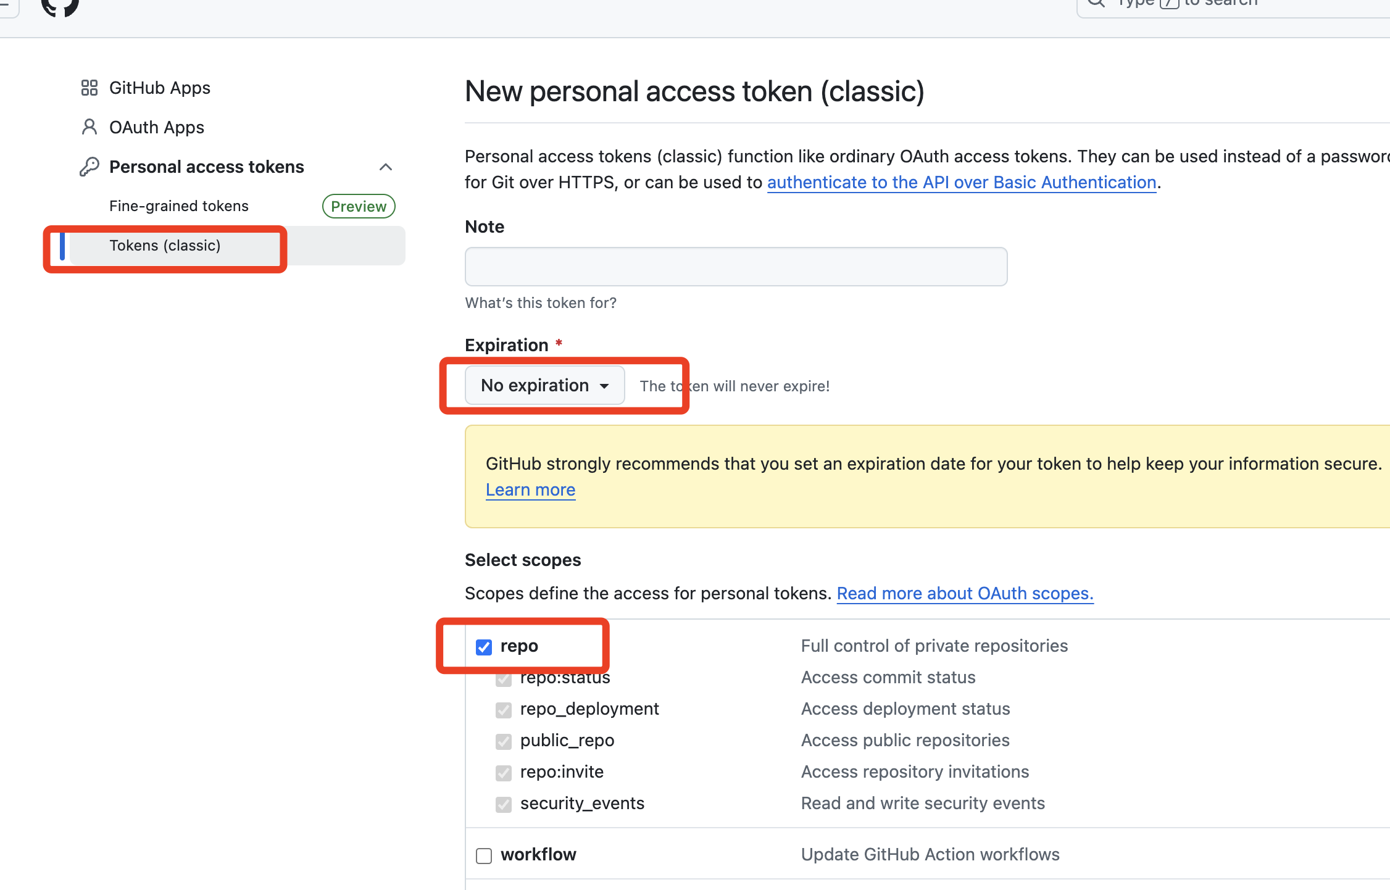This screenshot has height=890, width=1390.
Task: Click Learn more in the yellow warning
Action: (530, 490)
